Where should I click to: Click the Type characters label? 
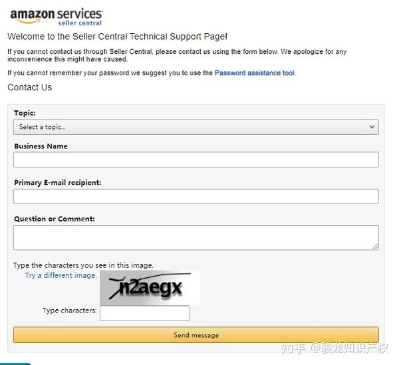click(69, 310)
